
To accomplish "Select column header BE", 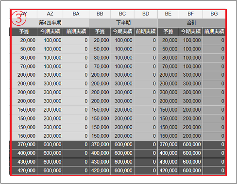I will (x=168, y=14).
